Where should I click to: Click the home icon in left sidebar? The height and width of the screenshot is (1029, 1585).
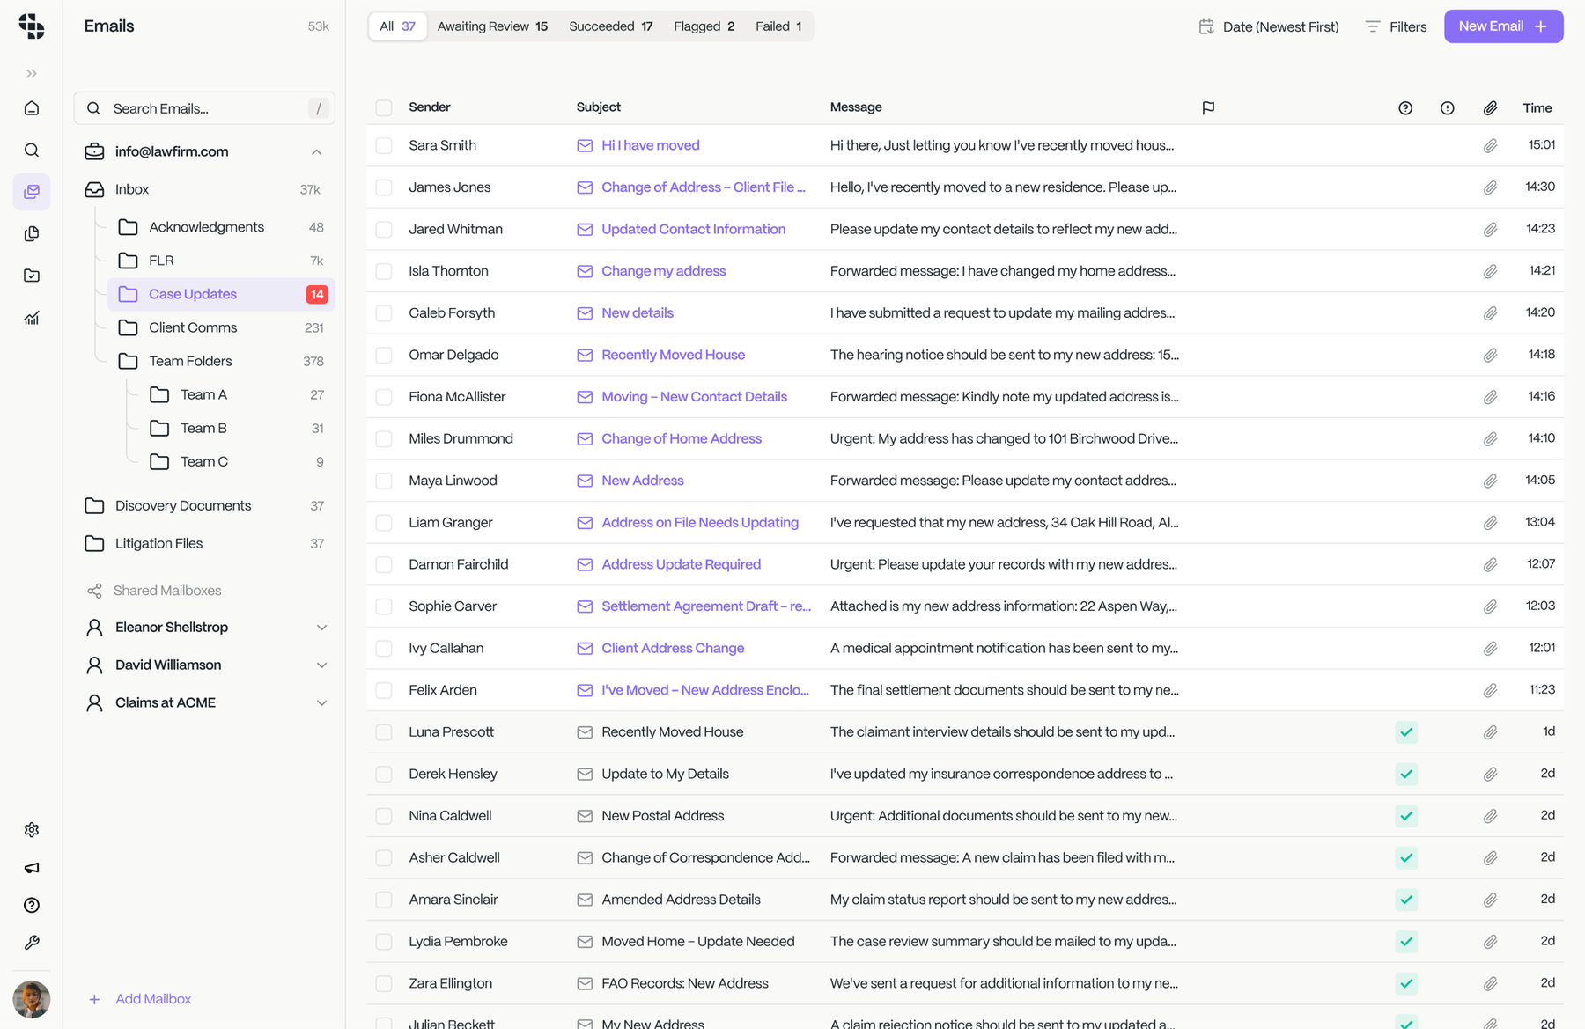(x=32, y=108)
